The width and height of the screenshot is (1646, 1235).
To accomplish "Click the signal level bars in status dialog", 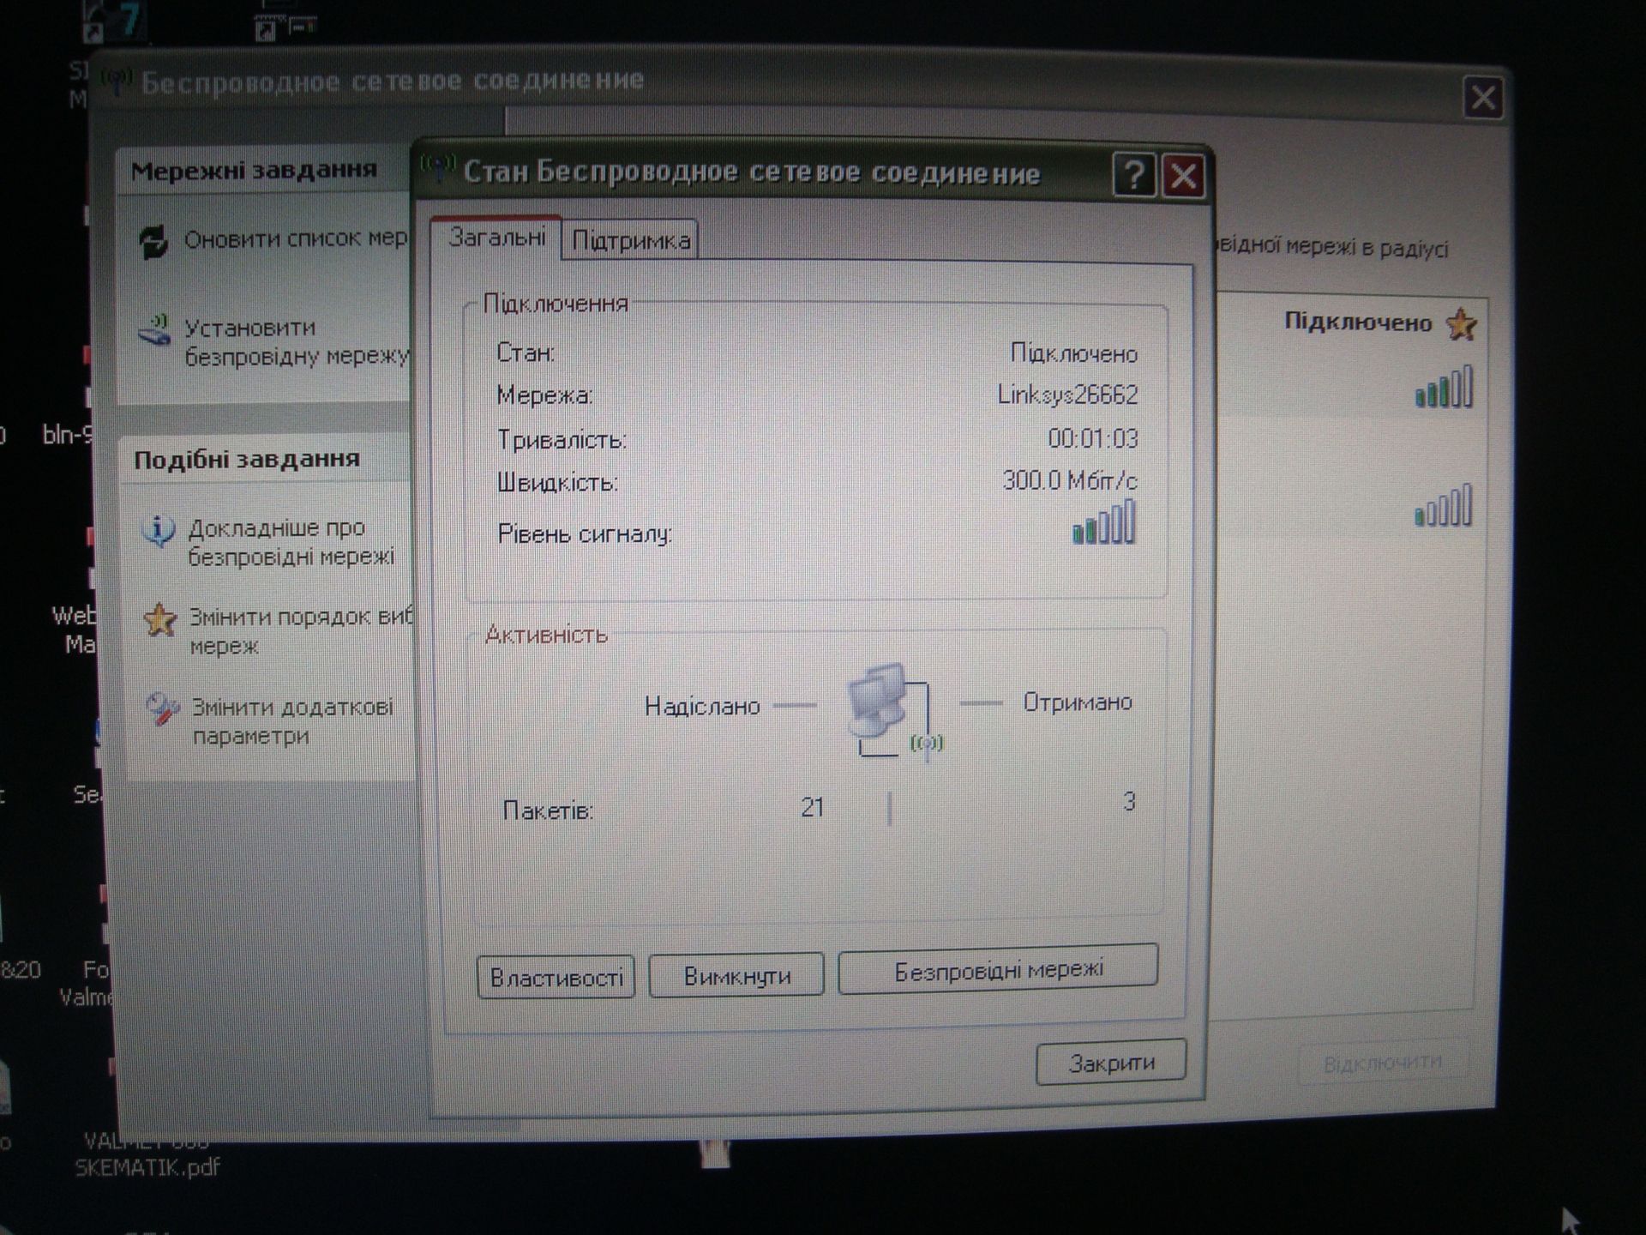I will [1104, 522].
